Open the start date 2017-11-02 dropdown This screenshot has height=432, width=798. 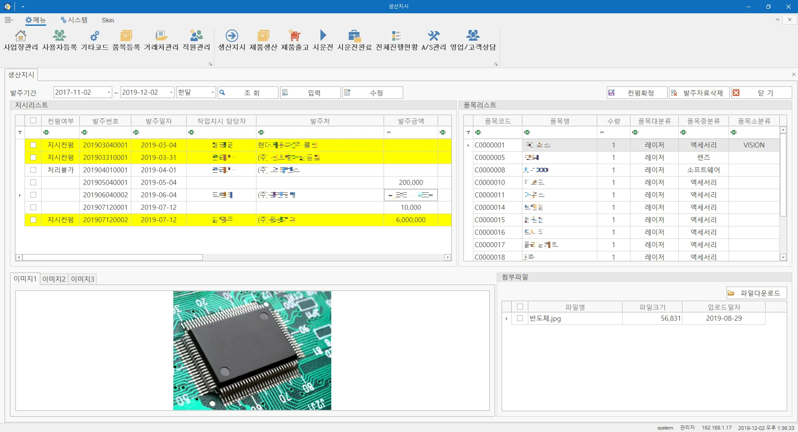pyautogui.click(x=109, y=92)
